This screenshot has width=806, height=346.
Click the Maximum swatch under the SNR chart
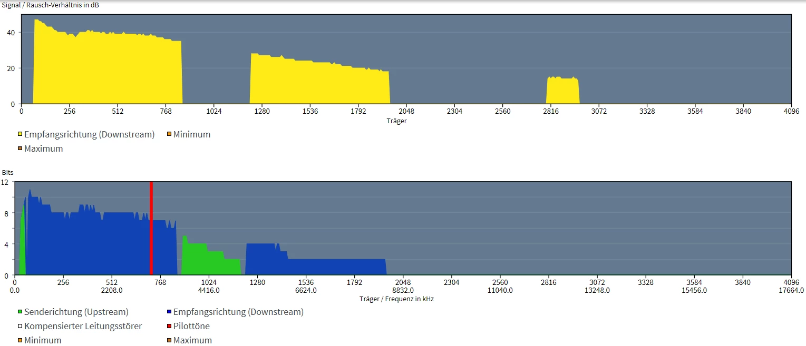coord(20,149)
